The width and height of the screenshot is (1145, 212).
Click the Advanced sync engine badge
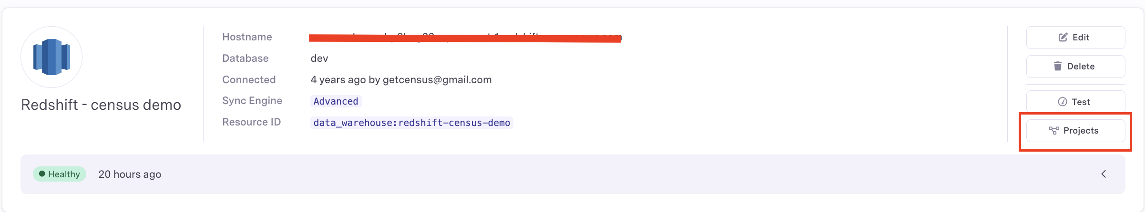(336, 101)
